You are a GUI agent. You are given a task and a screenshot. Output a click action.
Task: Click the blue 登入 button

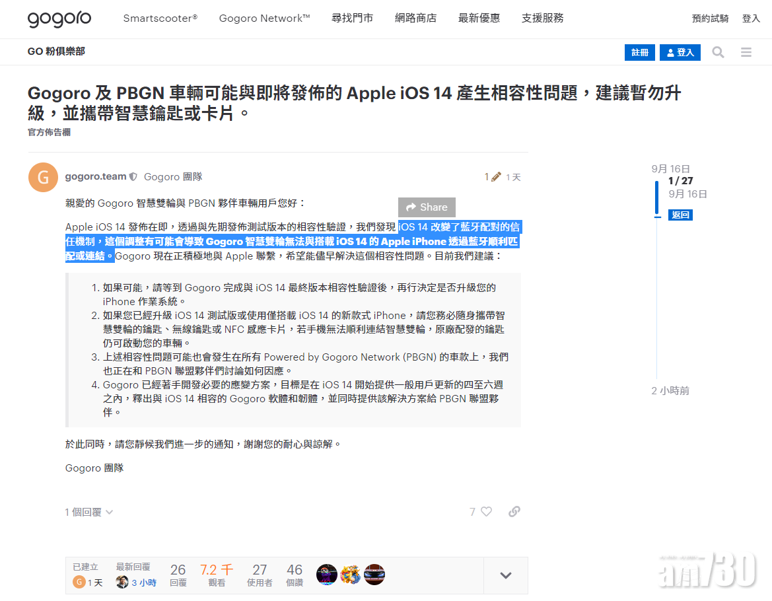[680, 52]
